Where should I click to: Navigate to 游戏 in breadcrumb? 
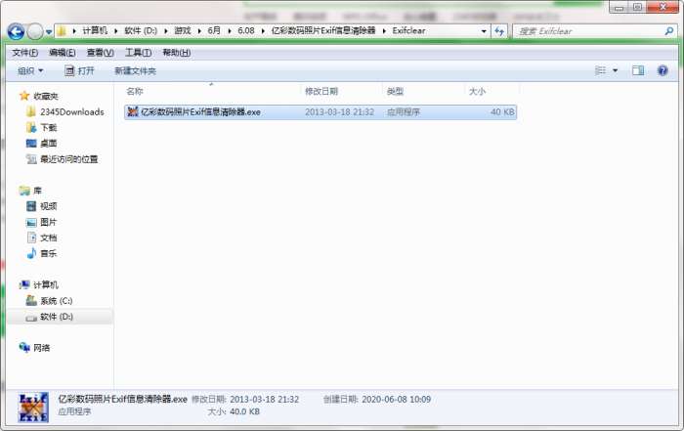[x=183, y=30]
